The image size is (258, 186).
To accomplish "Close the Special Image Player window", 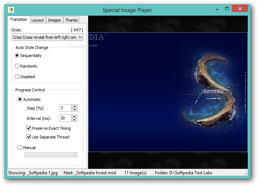I will 240,8.
